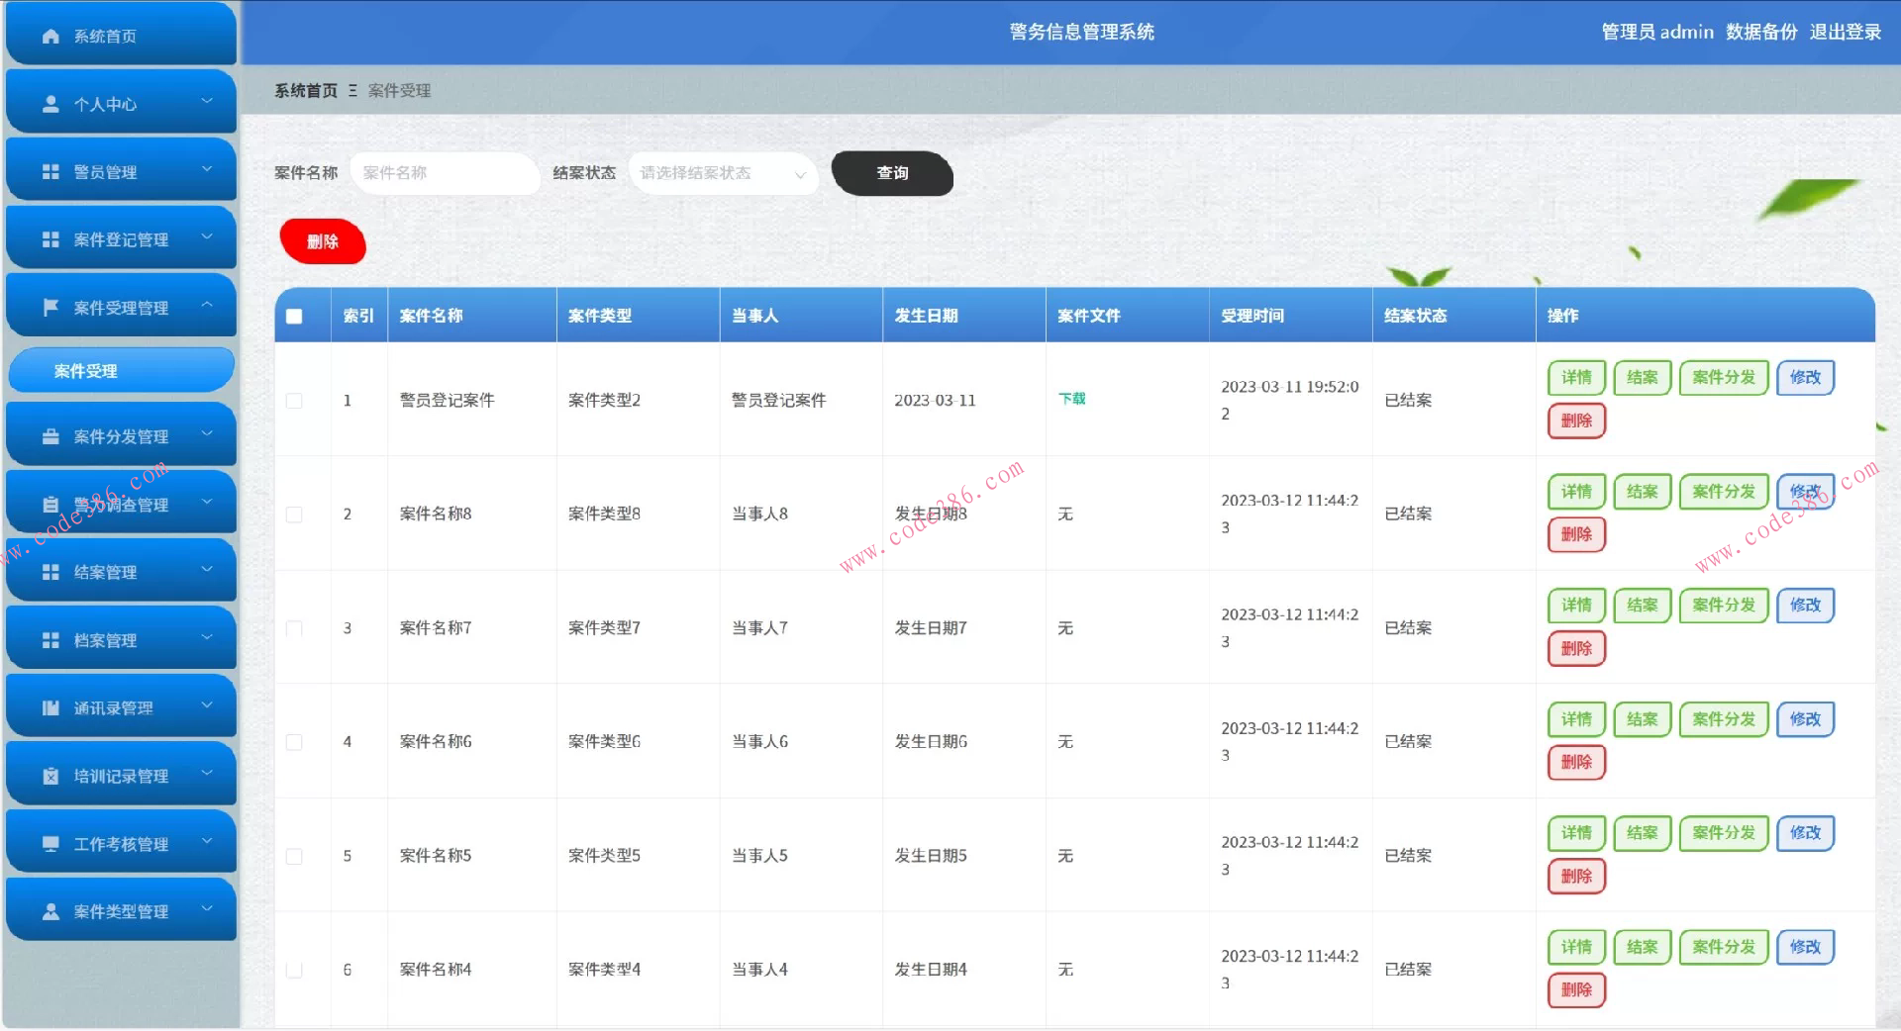The width and height of the screenshot is (1901, 1031).
Task: Check the select-all checkbox in table header
Action: click(x=293, y=315)
